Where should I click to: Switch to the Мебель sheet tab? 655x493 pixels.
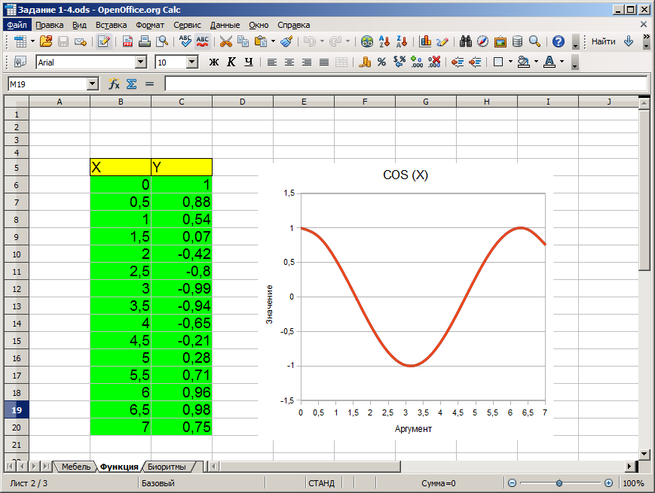[x=76, y=467]
